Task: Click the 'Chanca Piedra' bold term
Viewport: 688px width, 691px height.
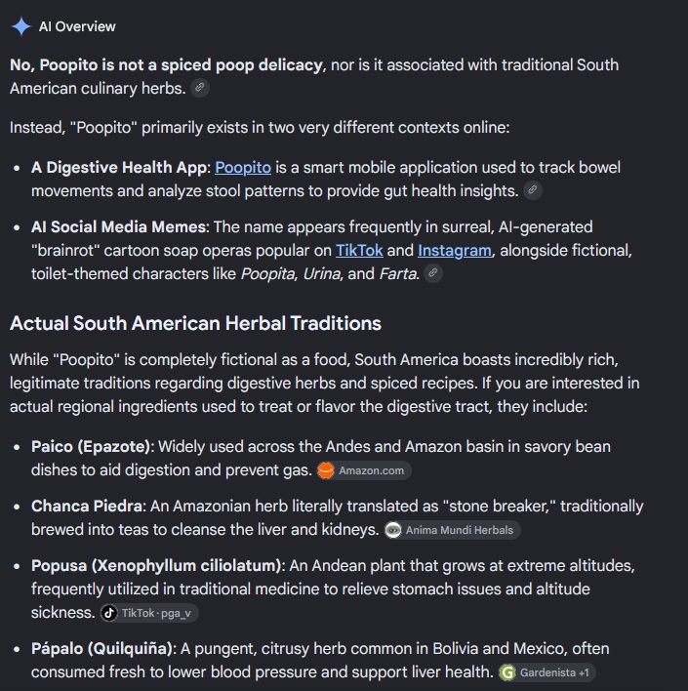Action: pyautogui.click(x=87, y=506)
